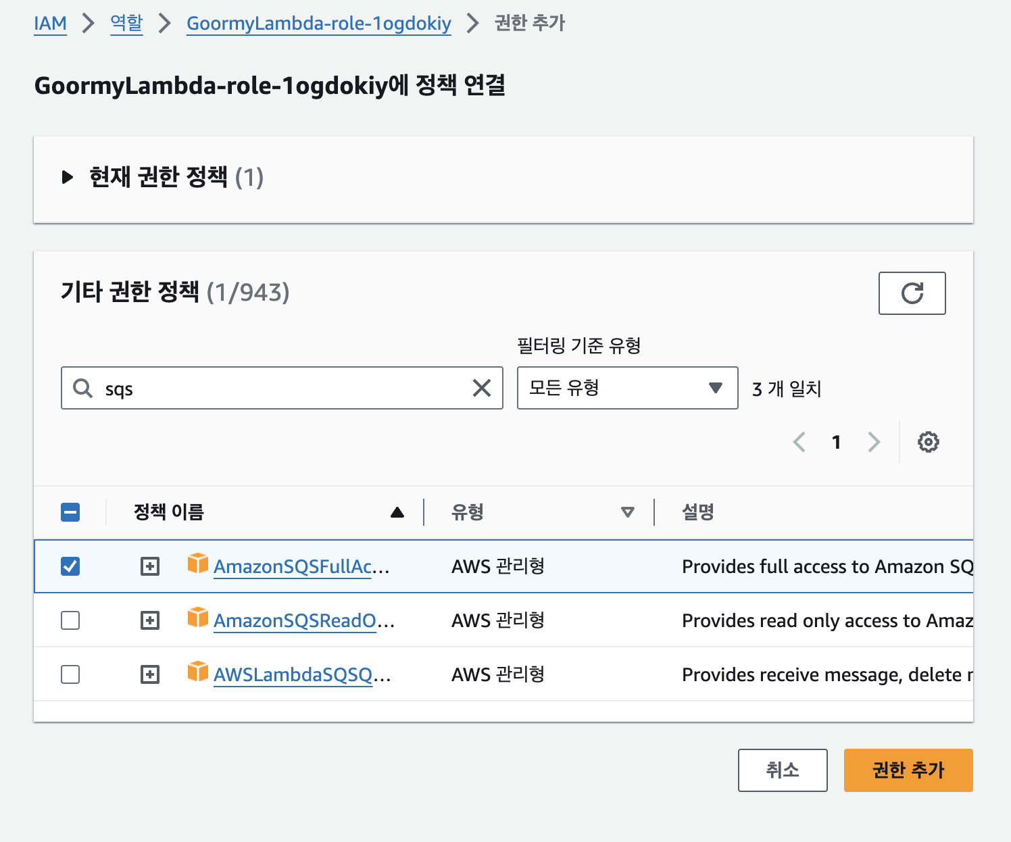This screenshot has width=1011, height=842.
Task: Uncheck AmazonSQSFullAccess policy checkbox
Action: coord(70,566)
